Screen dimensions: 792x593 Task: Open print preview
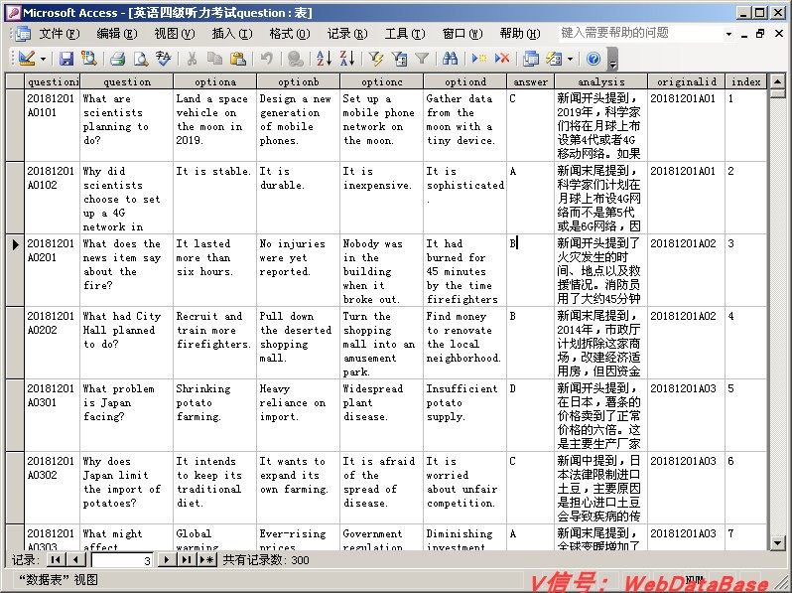coord(140,59)
